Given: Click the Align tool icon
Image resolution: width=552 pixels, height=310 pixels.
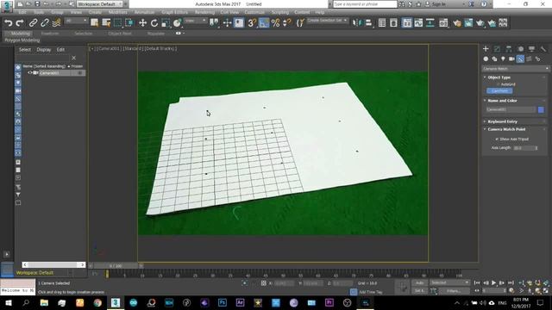Looking at the screenshot, I should [368, 23].
